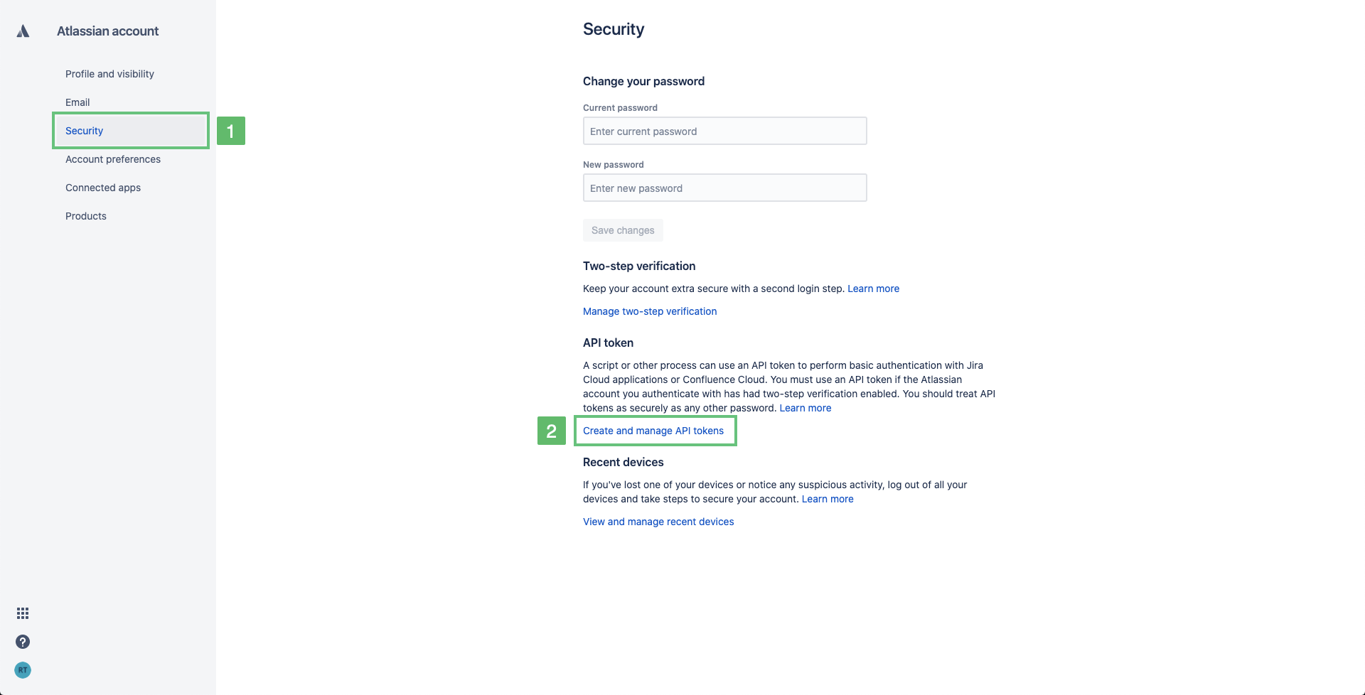Viewport: 1365px width, 695px height.
Task: Focus the Current password field
Action: (x=724, y=131)
